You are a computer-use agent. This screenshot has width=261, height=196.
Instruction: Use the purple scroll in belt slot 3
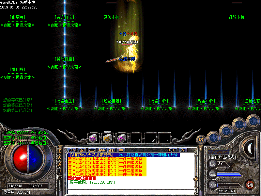click(x=121, y=138)
